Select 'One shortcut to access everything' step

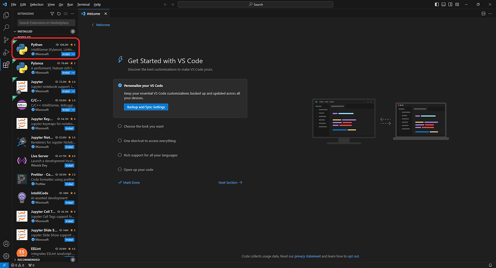pos(147,141)
